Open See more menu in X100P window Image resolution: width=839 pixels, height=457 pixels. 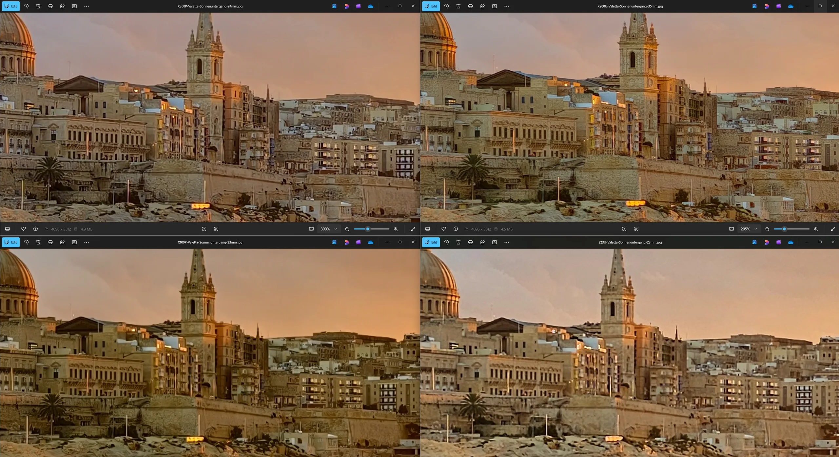point(87,242)
